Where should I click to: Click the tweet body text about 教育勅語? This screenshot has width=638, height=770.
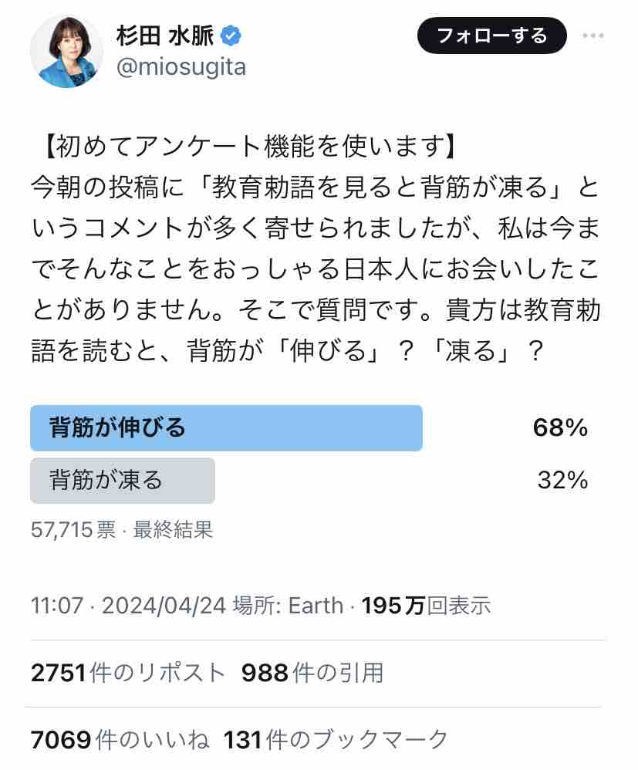coord(316,248)
